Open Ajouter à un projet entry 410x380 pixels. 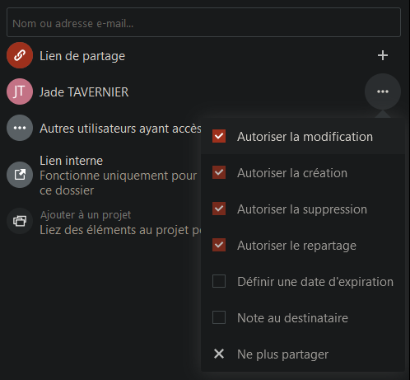(105, 221)
